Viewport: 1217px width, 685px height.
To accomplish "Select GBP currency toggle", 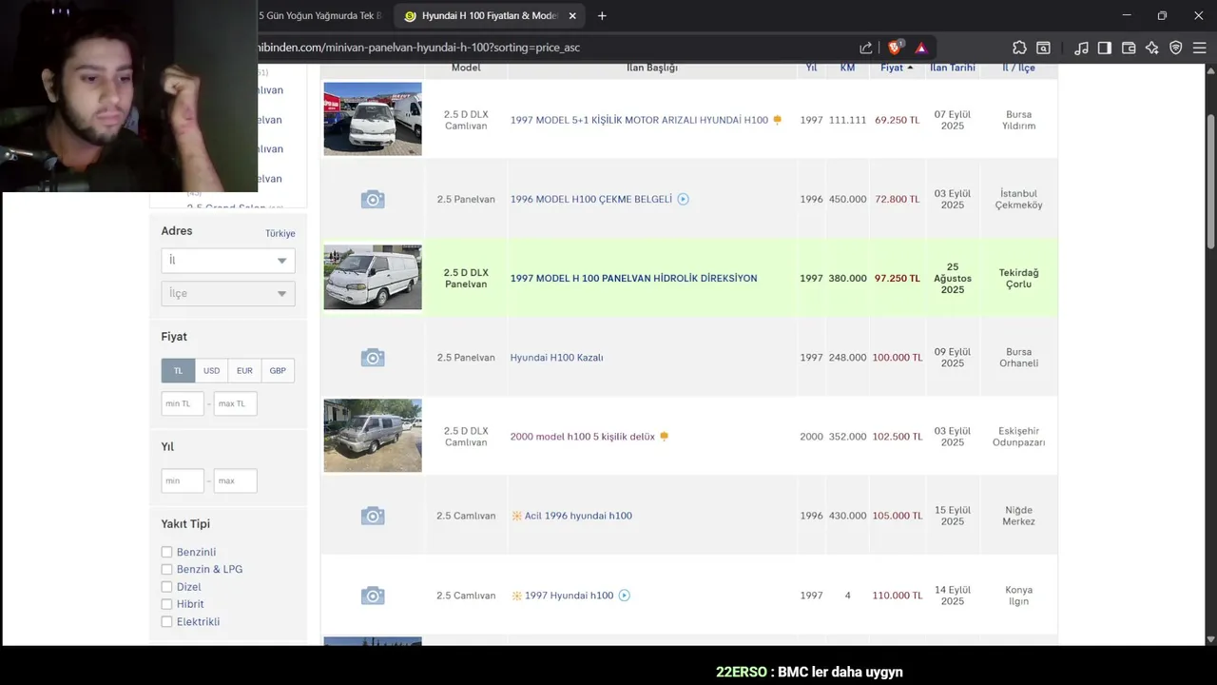I will [x=278, y=371].
